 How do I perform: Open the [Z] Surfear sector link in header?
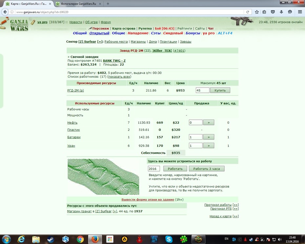[x=87, y=42]
